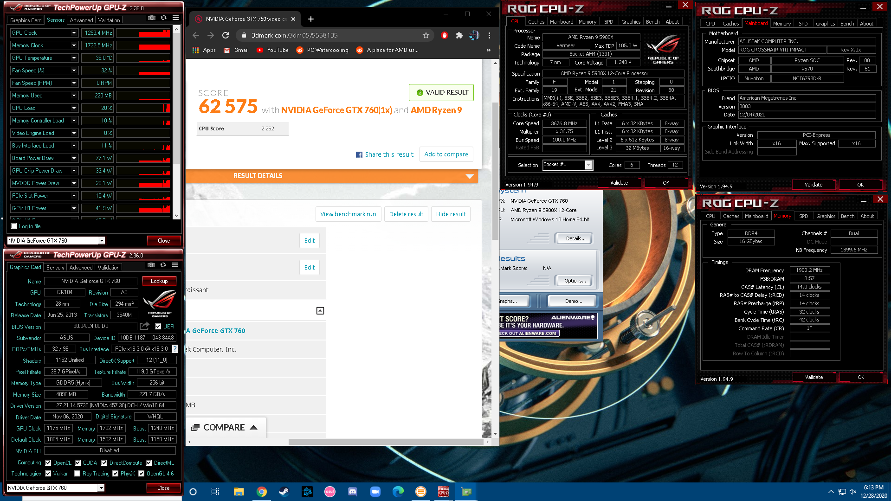Click red ad-blocker extension icon in Chrome

coord(445,35)
